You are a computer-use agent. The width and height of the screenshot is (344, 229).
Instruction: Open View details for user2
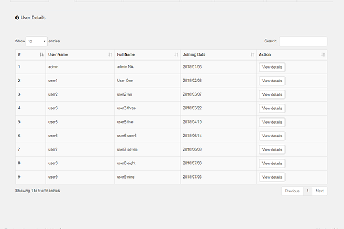[x=272, y=94]
